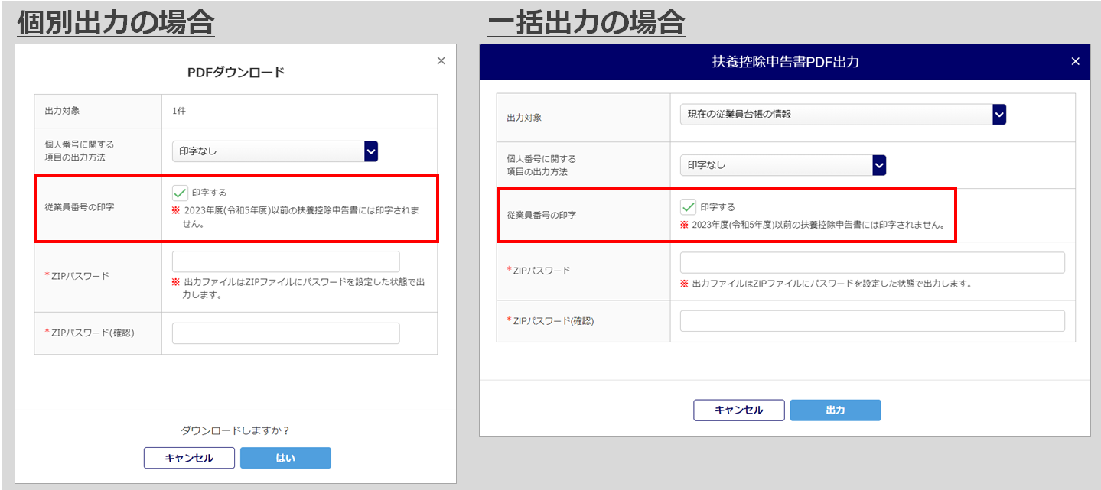Toggle 印字する checkbox in PDFダウンロード dialog
The image size is (1101, 490).
click(x=181, y=193)
